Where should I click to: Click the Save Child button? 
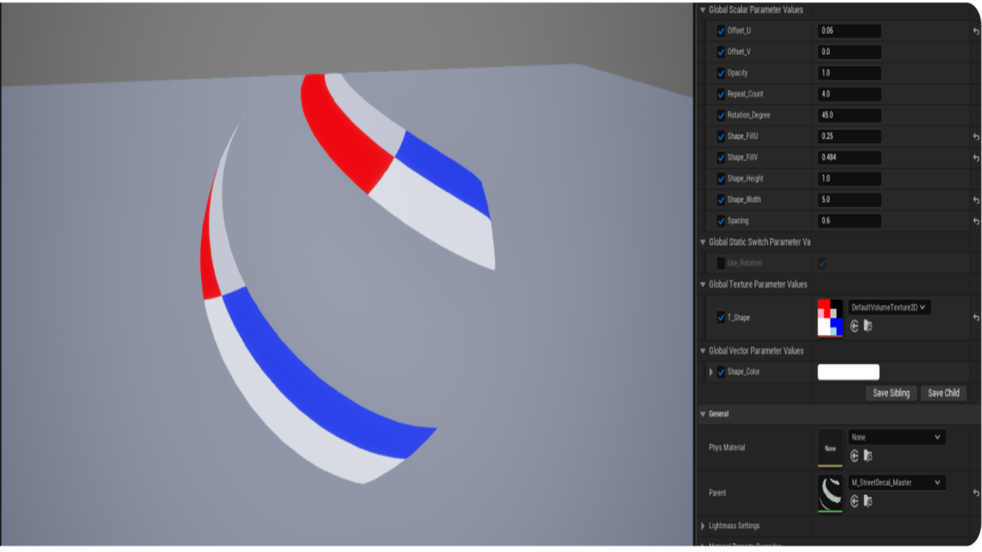point(943,393)
